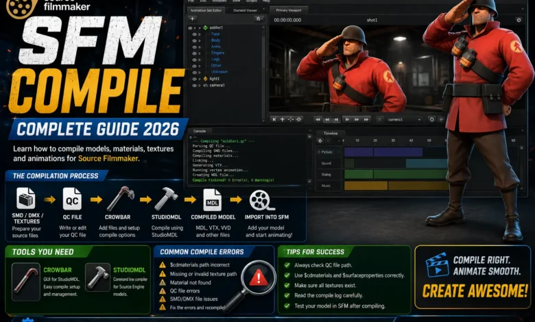This screenshot has height=322, width=535.
Task: Click the previous frame rewind button
Action: click(327, 120)
